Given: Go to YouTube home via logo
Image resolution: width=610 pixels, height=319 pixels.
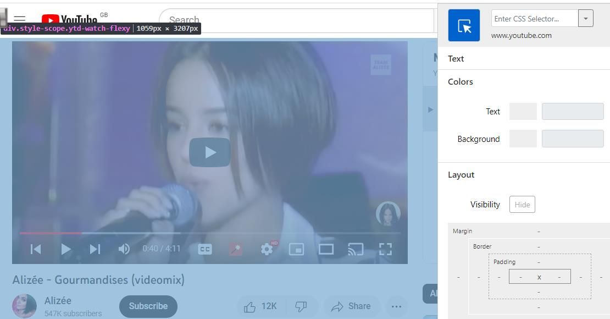Looking at the screenshot, I should pos(69,19).
